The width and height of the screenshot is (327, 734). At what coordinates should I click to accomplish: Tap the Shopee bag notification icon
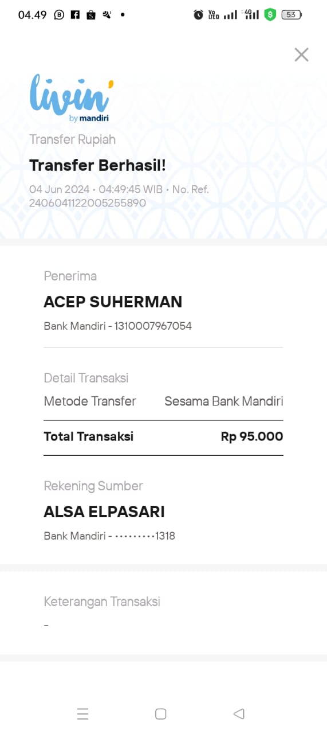(x=91, y=15)
